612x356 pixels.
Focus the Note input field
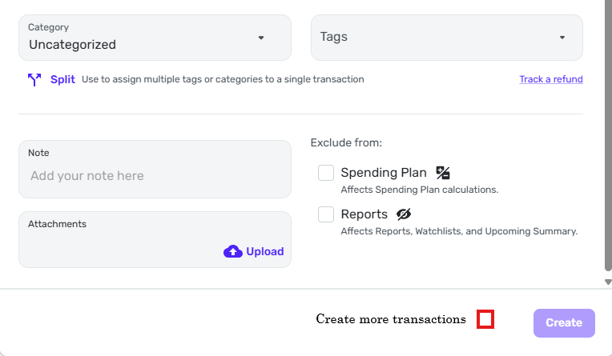(155, 176)
